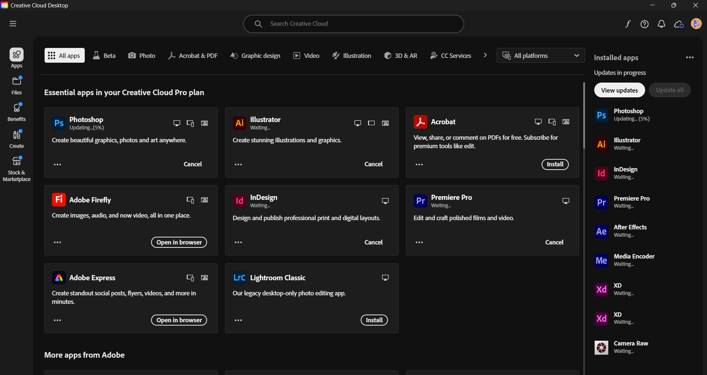The image size is (707, 375).
Task: Click the Media Encoder icon in Installed apps
Action: click(601, 260)
